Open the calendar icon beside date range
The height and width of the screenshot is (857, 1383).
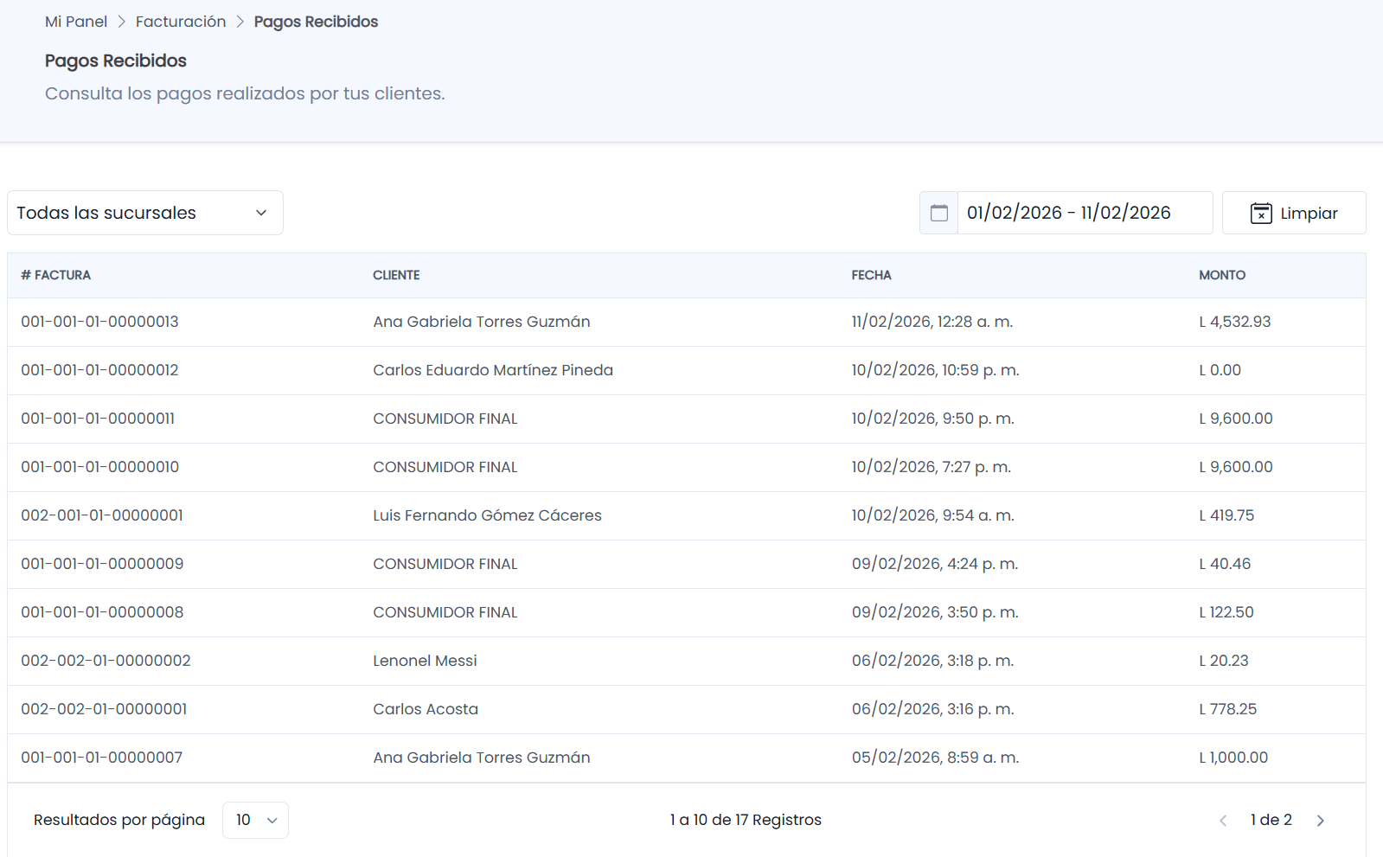coord(938,213)
